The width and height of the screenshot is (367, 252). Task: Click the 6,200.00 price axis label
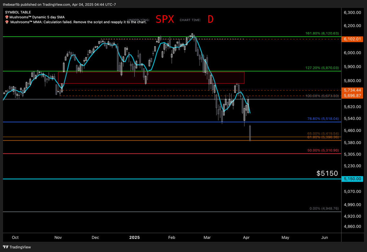click(x=353, y=26)
